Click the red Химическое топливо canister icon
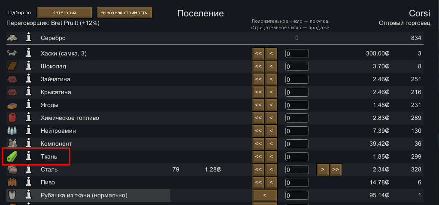Viewport: 439px width, 205px height. 12,118
